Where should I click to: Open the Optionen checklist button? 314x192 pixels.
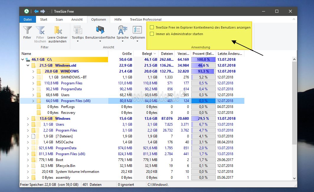click(138, 34)
